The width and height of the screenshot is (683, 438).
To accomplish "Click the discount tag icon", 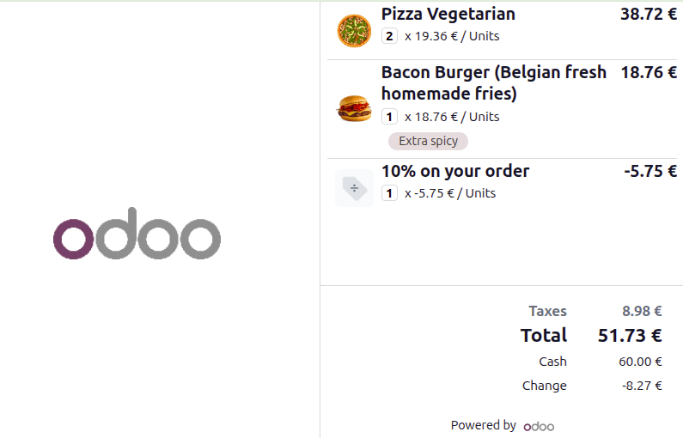I will (354, 188).
